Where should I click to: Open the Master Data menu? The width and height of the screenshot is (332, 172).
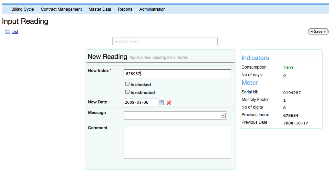coord(100,9)
